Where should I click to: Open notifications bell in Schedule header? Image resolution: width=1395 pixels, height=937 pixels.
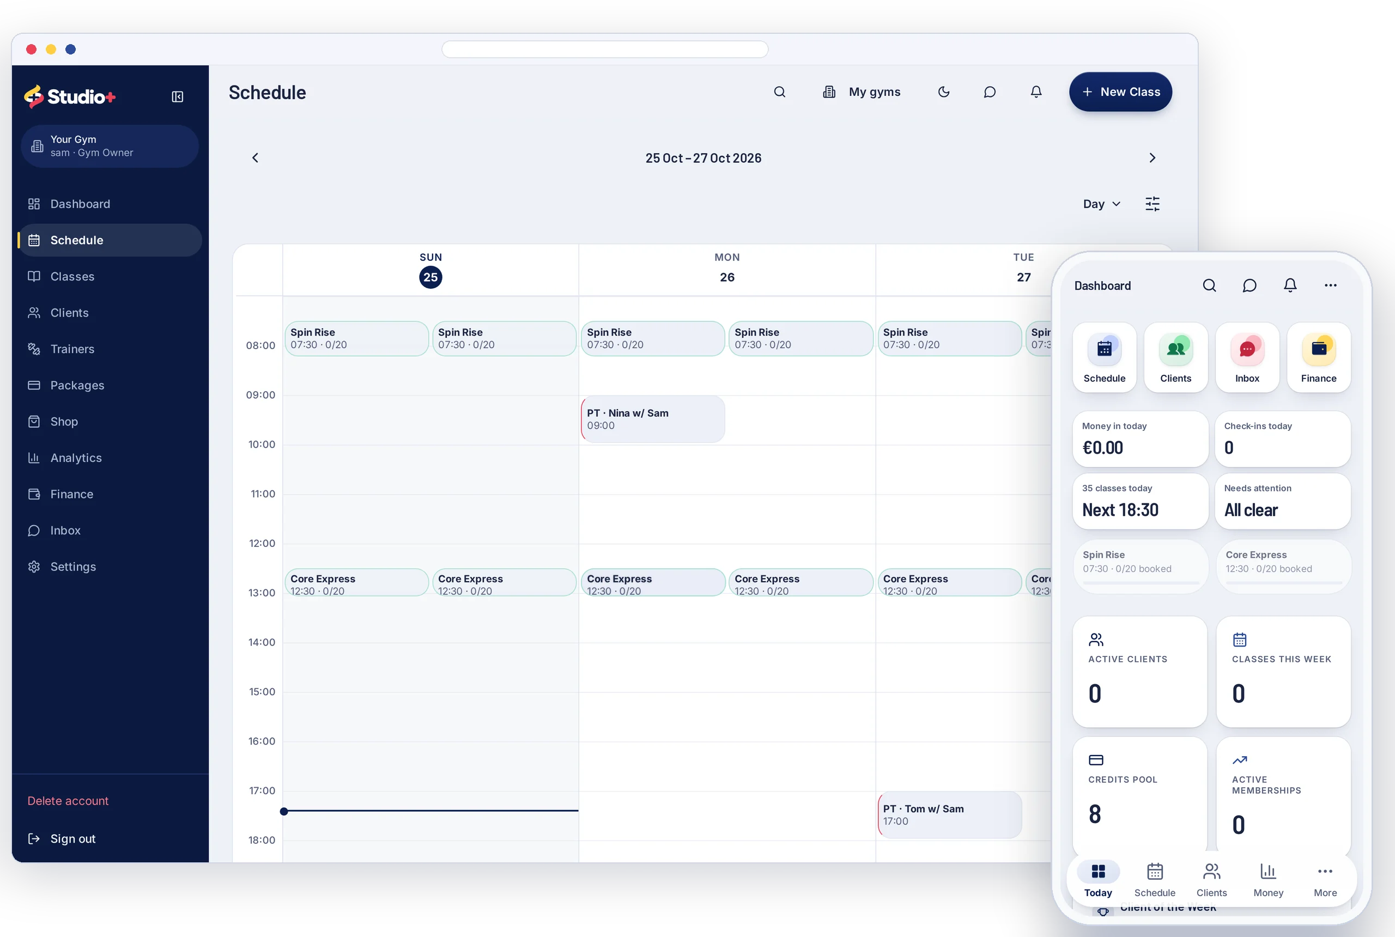tap(1036, 92)
